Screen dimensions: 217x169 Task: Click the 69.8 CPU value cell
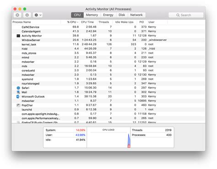76,27
